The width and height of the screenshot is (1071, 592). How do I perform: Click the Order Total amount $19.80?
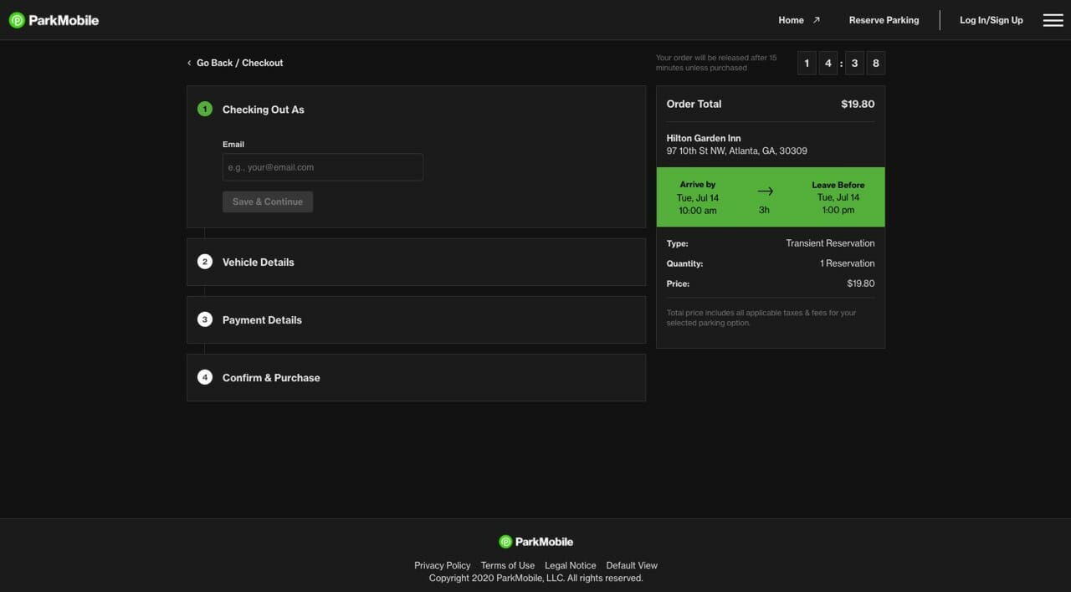click(x=858, y=105)
